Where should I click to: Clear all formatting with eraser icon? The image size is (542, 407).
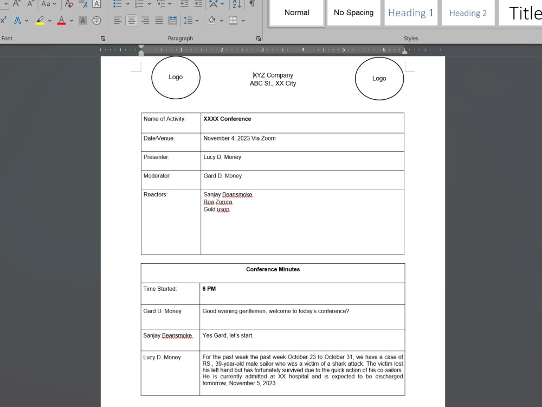(x=69, y=4)
